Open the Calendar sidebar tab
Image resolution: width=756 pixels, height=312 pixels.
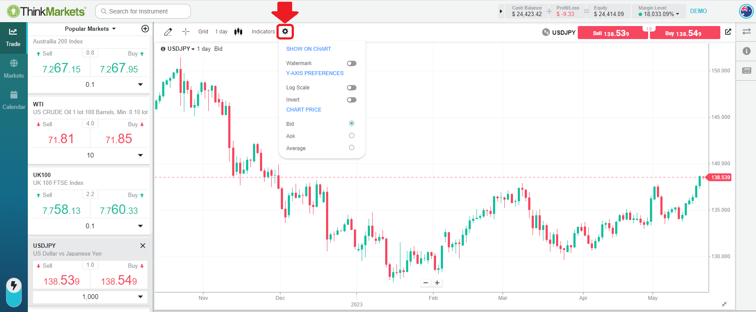pos(13,101)
